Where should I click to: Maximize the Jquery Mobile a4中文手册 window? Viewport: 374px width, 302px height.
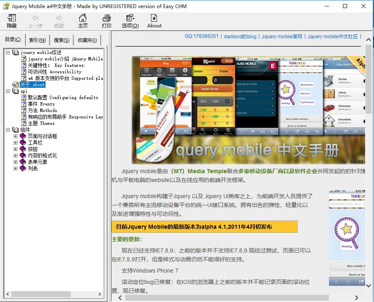345,6
